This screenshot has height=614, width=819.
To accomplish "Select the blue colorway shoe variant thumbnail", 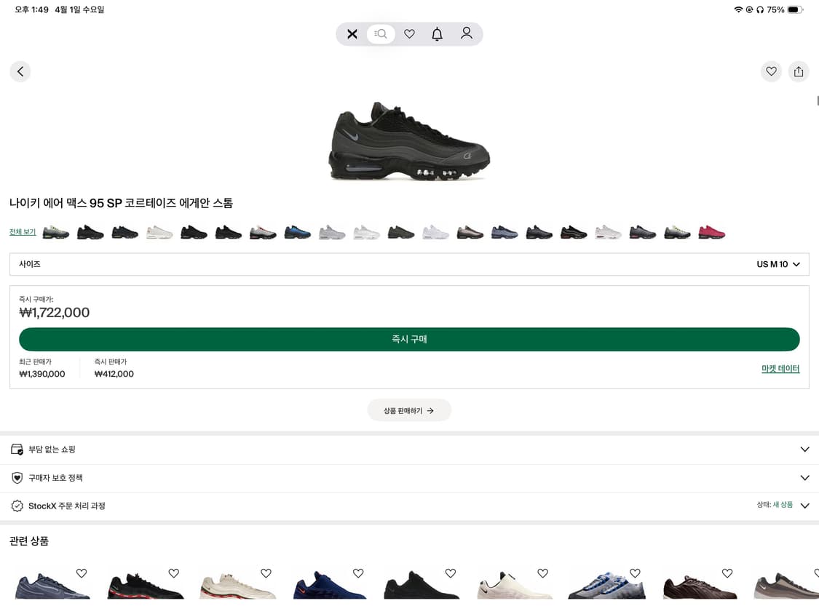I will (298, 233).
